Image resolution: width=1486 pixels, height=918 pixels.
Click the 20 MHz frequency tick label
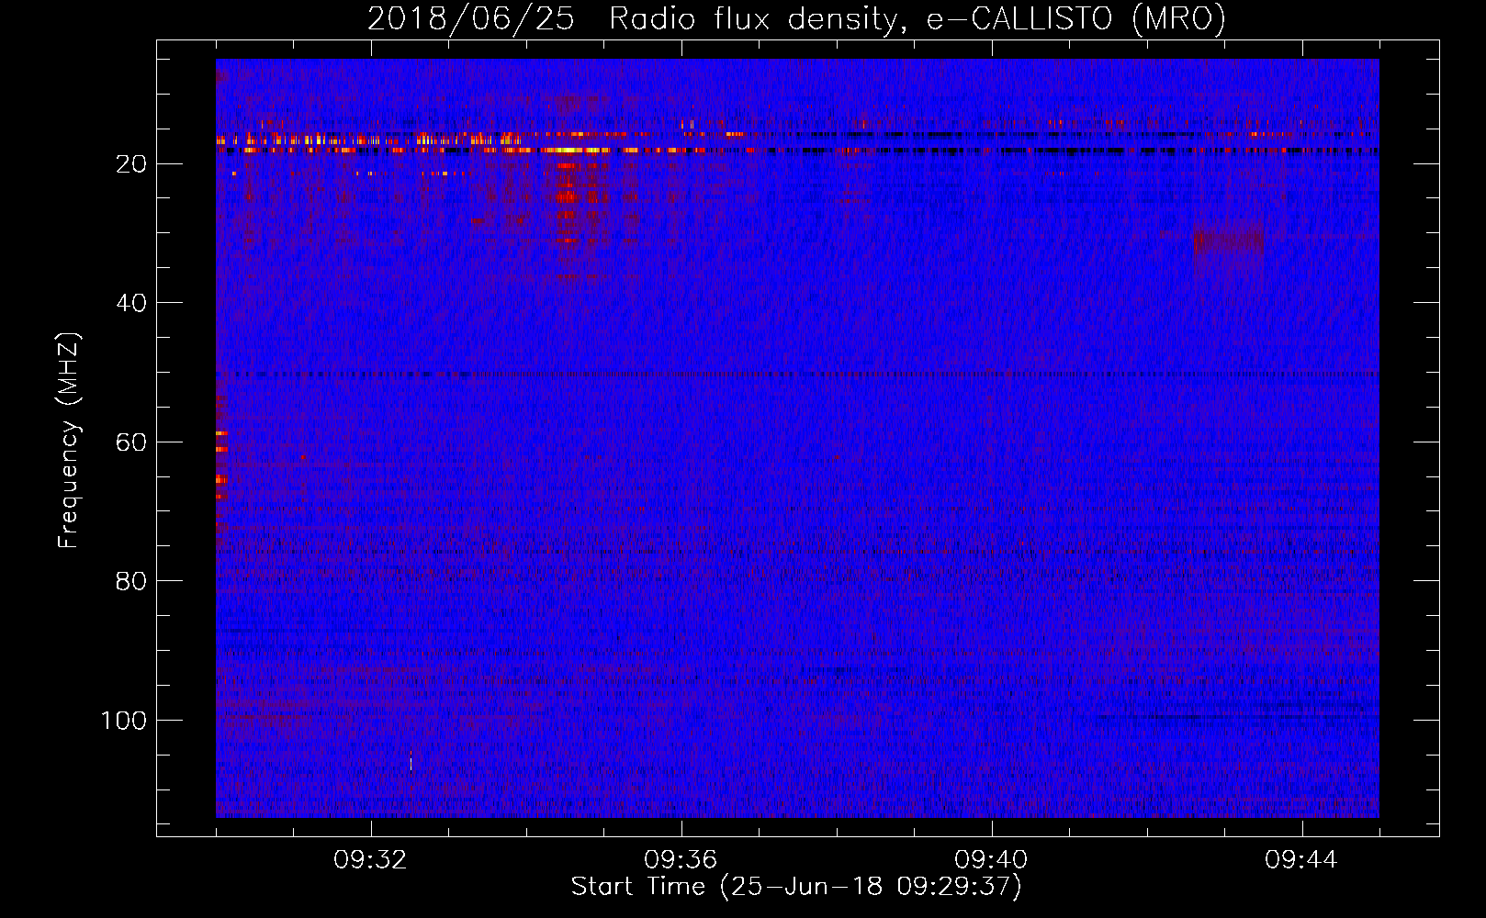coord(132,164)
